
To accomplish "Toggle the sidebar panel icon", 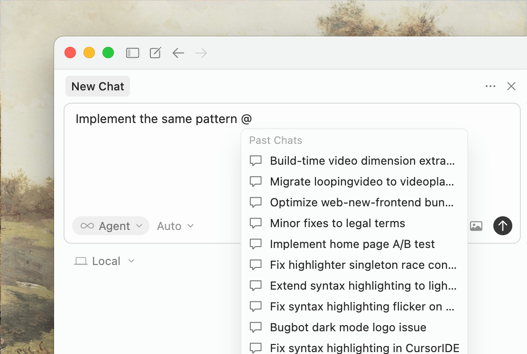I will click(x=132, y=53).
